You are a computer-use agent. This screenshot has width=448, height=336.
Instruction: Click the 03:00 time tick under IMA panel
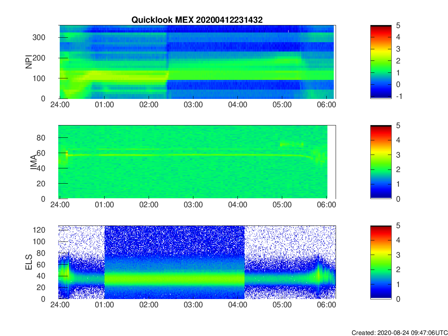[193, 205]
